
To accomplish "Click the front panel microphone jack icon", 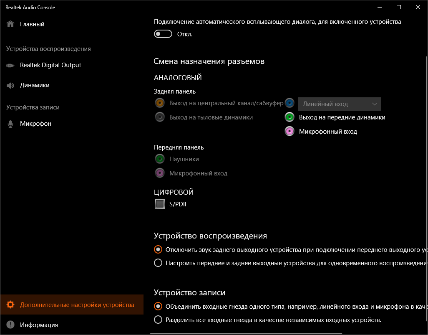I will coord(159,173).
